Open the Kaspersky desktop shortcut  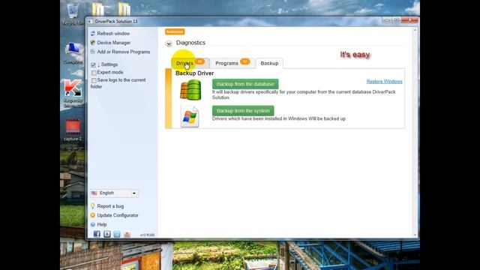tap(73, 93)
